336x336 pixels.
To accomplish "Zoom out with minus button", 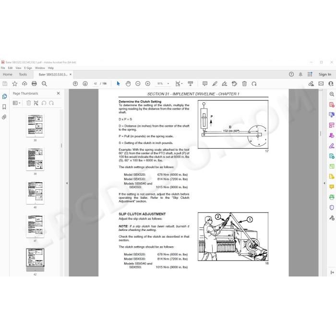I will [138, 84].
